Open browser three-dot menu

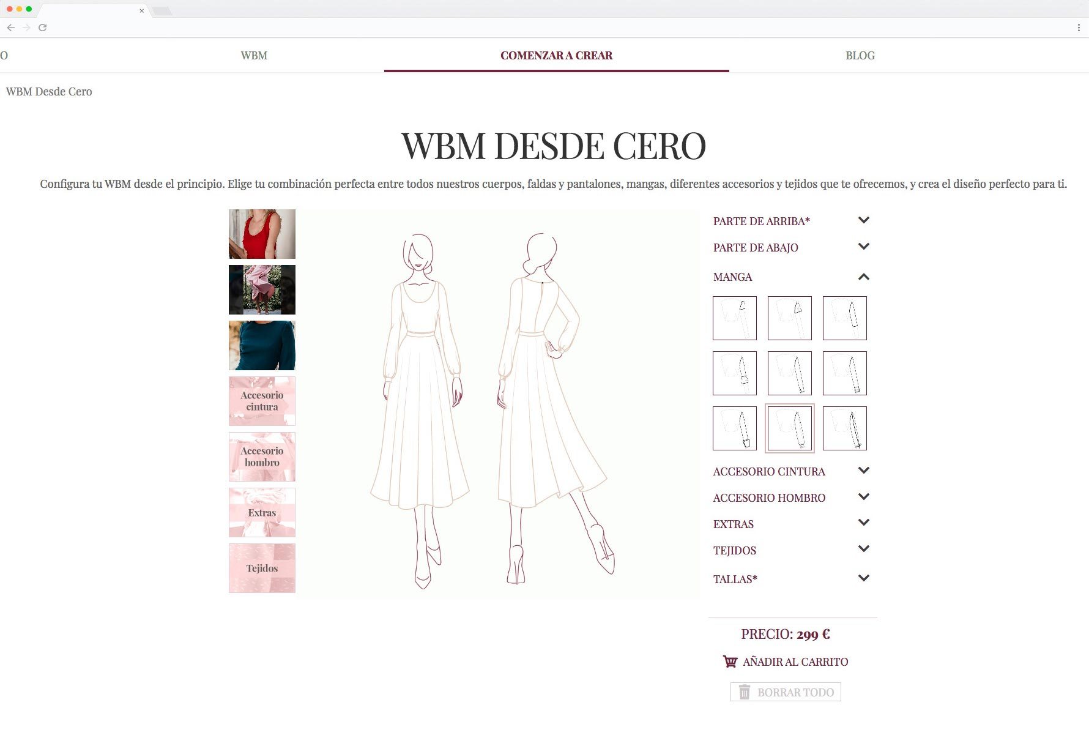(1079, 28)
